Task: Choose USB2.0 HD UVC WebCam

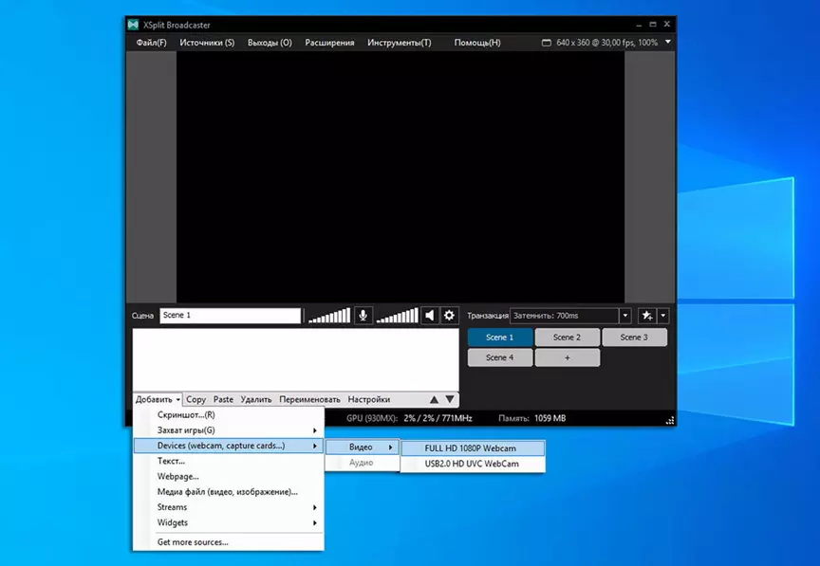Action: pos(473,464)
